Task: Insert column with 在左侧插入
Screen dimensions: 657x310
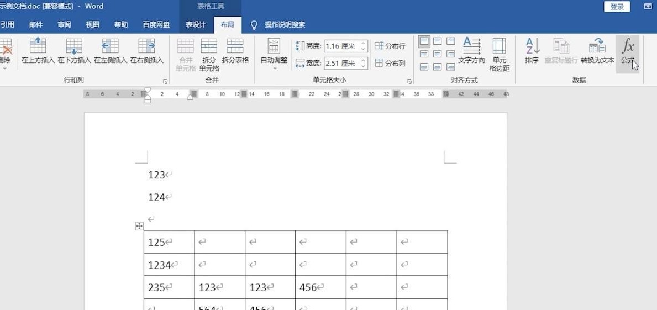Action: (111, 47)
